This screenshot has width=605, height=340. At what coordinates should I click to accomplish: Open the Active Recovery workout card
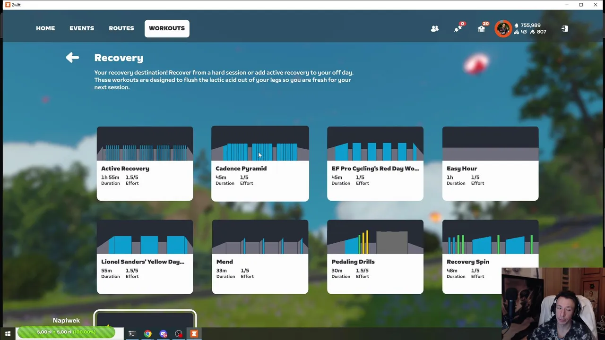[145, 163]
